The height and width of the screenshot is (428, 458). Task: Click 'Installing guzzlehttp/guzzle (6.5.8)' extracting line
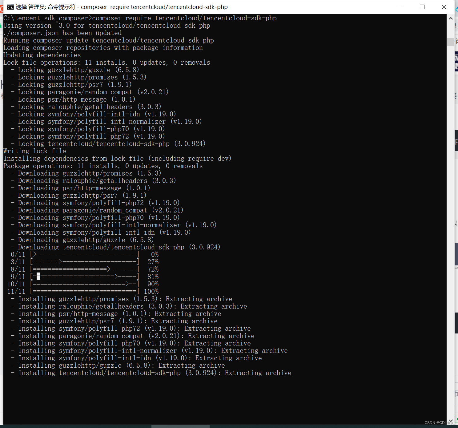[x=118, y=365]
